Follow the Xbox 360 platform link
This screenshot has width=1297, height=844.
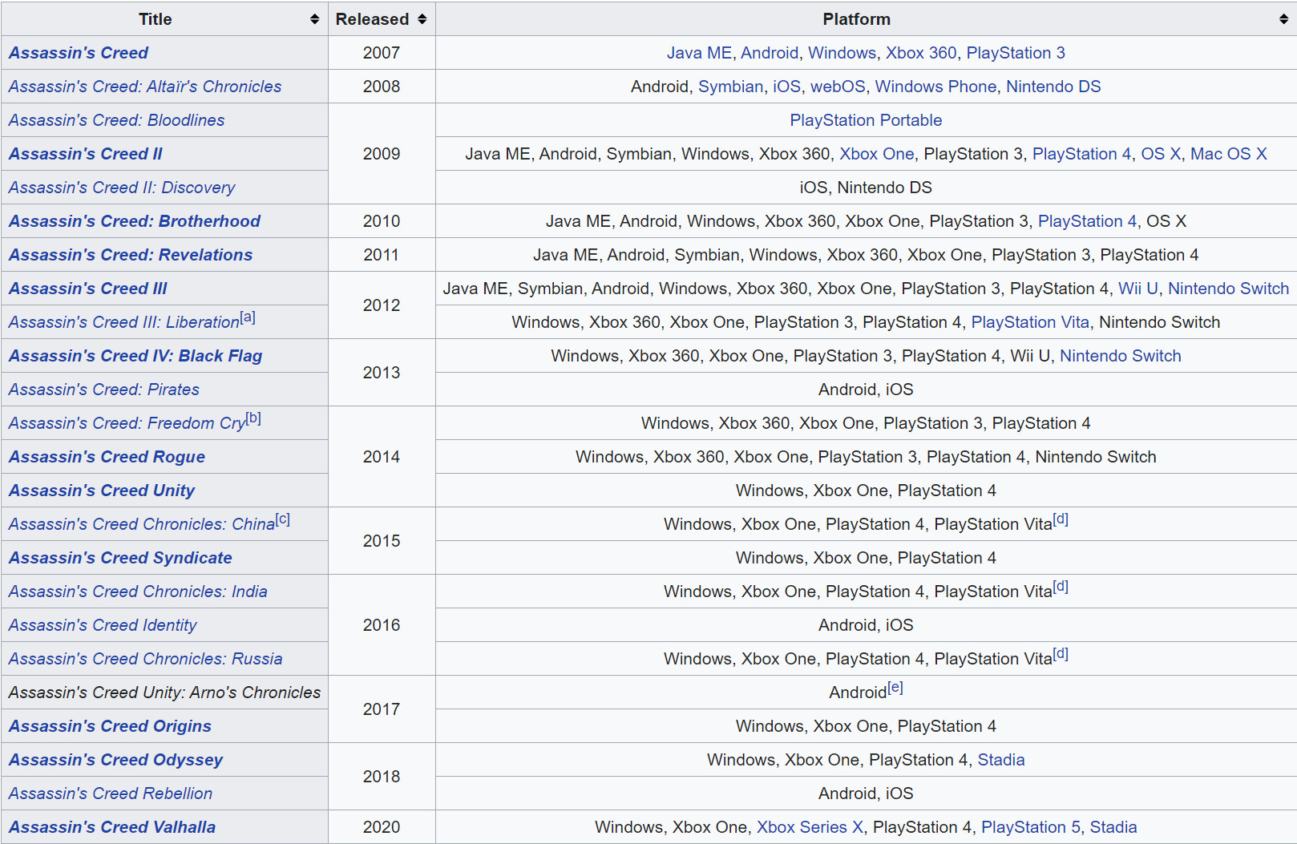[921, 53]
